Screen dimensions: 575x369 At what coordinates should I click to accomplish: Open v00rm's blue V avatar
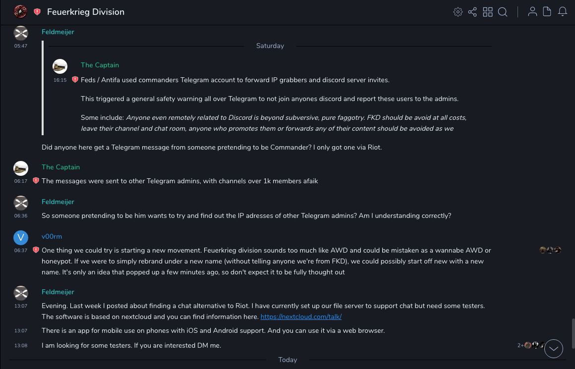coord(21,238)
